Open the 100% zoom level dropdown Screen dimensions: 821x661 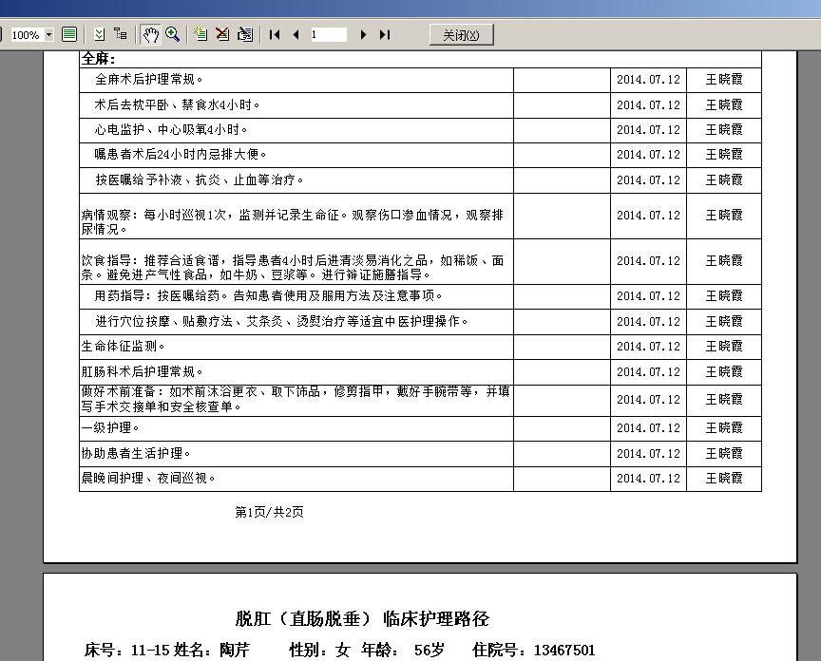pos(48,35)
